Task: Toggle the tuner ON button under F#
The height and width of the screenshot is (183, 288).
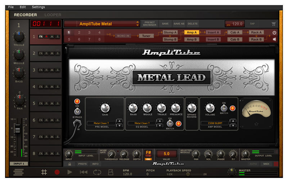Action: [x=148, y=159]
